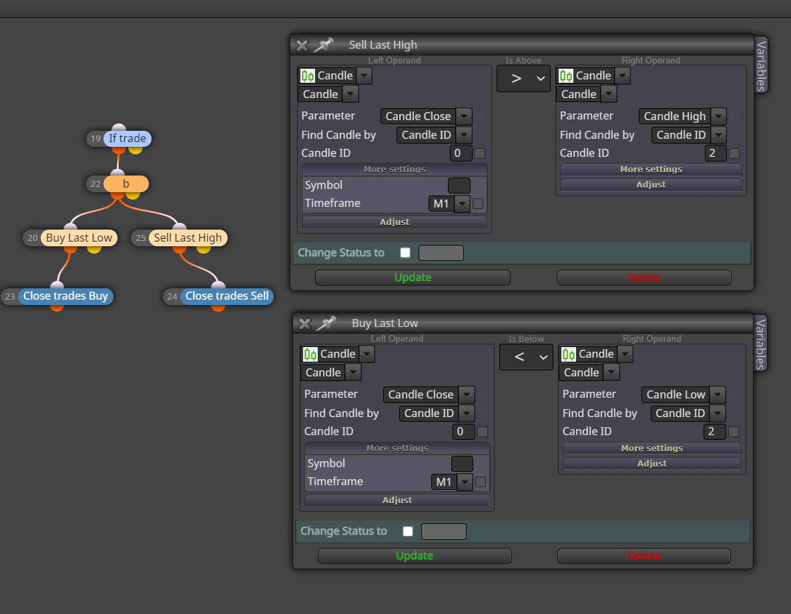Open Variables tab on Sell Last High panel
This screenshot has width=791, height=614.
[761, 65]
